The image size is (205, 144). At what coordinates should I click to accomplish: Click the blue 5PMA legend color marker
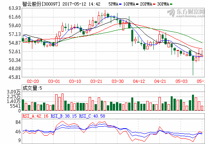[x=120, y=4]
